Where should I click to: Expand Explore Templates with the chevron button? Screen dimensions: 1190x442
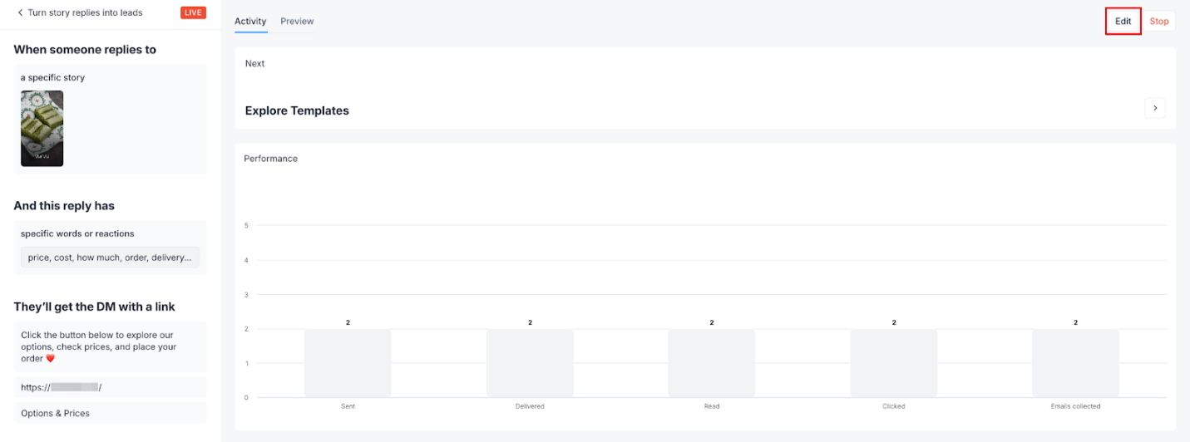[x=1154, y=108]
